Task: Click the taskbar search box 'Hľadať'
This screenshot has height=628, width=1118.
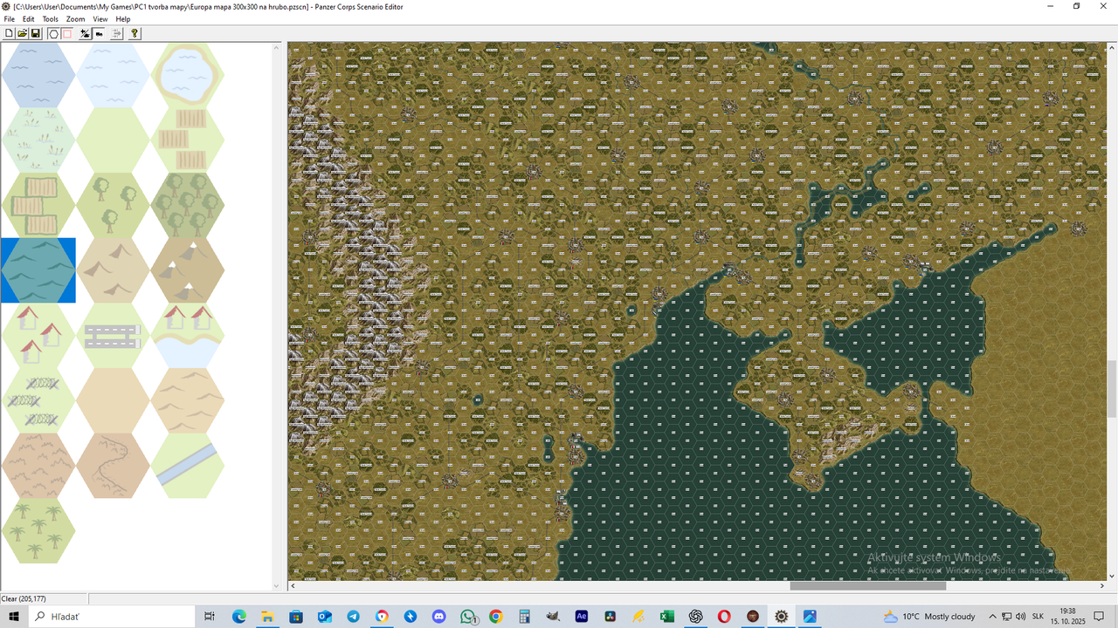Action: (112, 617)
